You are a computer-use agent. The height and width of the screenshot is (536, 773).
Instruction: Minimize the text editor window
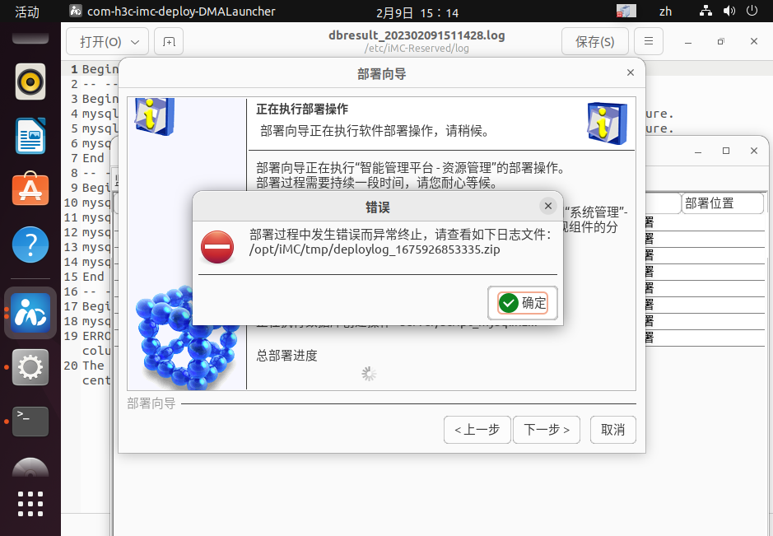[687, 42]
